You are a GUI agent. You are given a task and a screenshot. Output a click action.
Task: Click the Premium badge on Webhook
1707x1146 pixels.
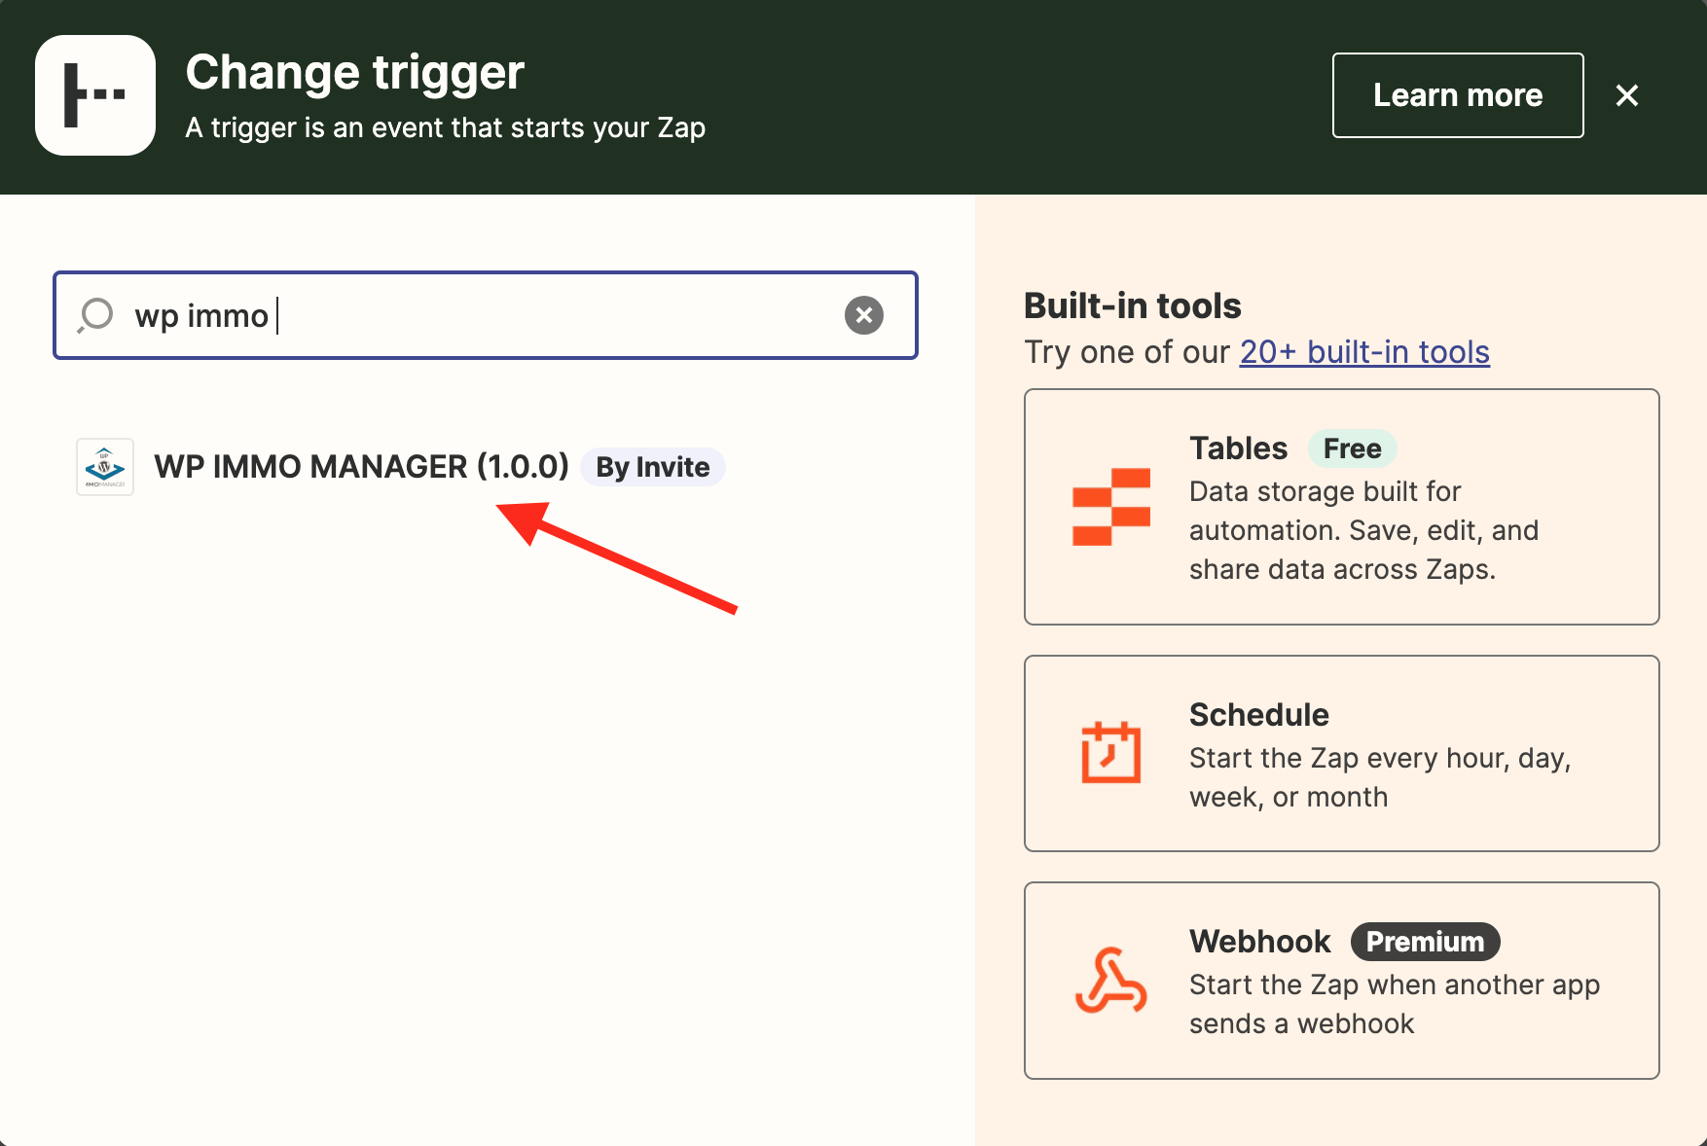1425,942
